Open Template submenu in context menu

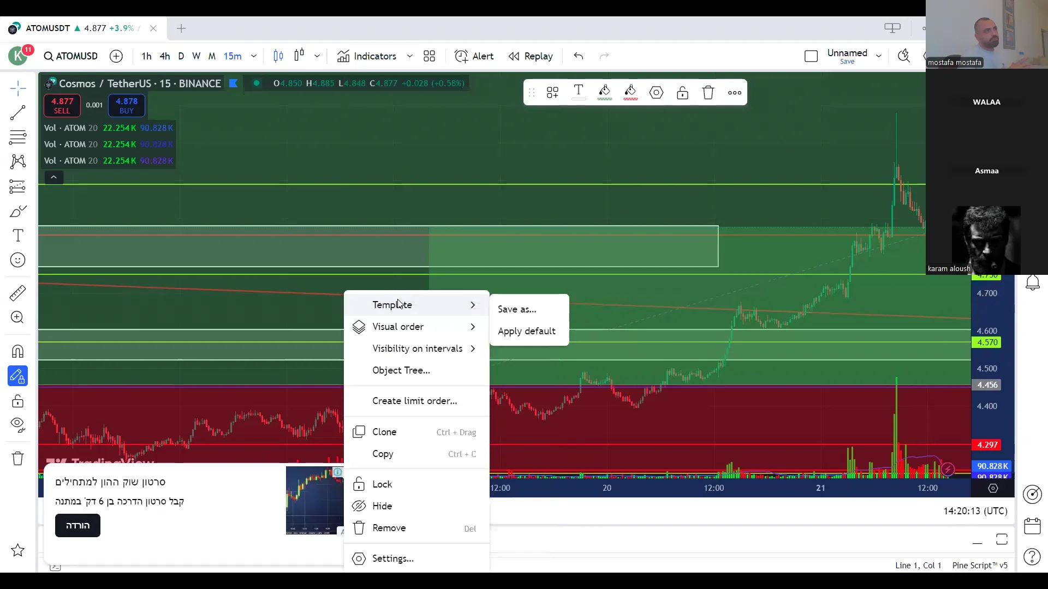point(416,305)
